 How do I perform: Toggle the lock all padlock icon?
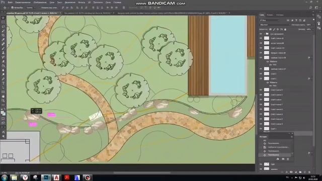coord(285,30)
